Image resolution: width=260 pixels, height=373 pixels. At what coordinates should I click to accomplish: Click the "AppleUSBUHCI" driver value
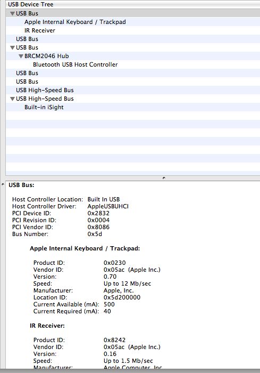click(108, 206)
